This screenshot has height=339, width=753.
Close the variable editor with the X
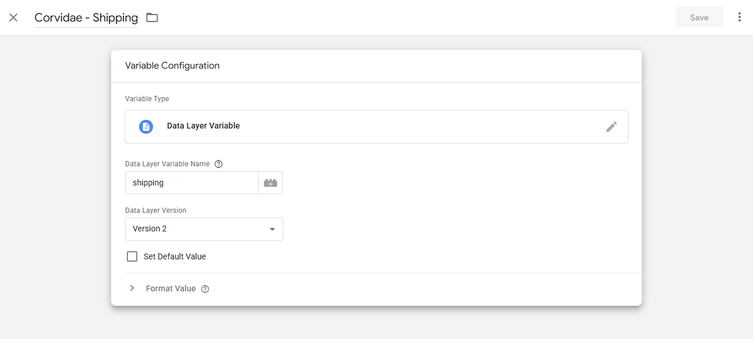tap(13, 17)
